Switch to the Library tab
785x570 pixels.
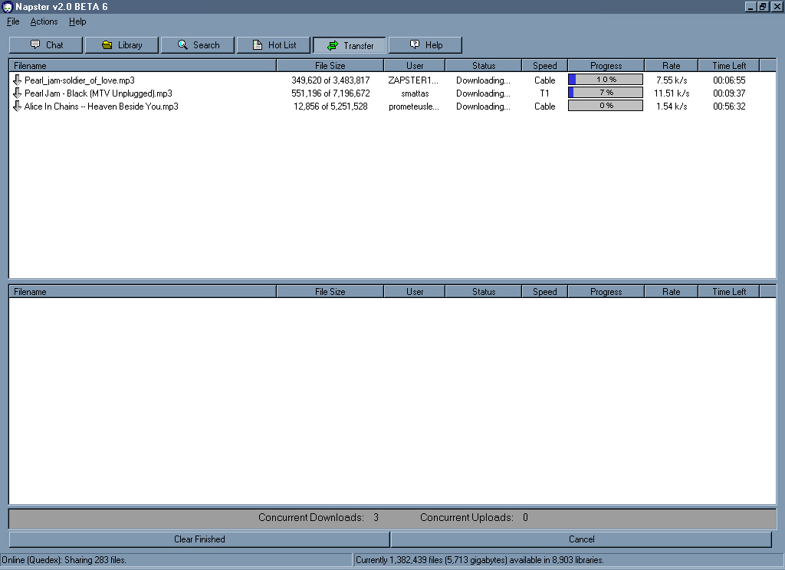[x=122, y=45]
